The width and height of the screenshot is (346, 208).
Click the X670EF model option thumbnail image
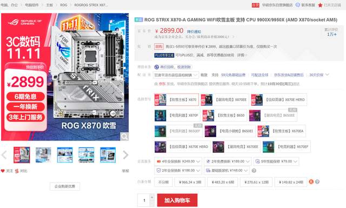(269, 147)
